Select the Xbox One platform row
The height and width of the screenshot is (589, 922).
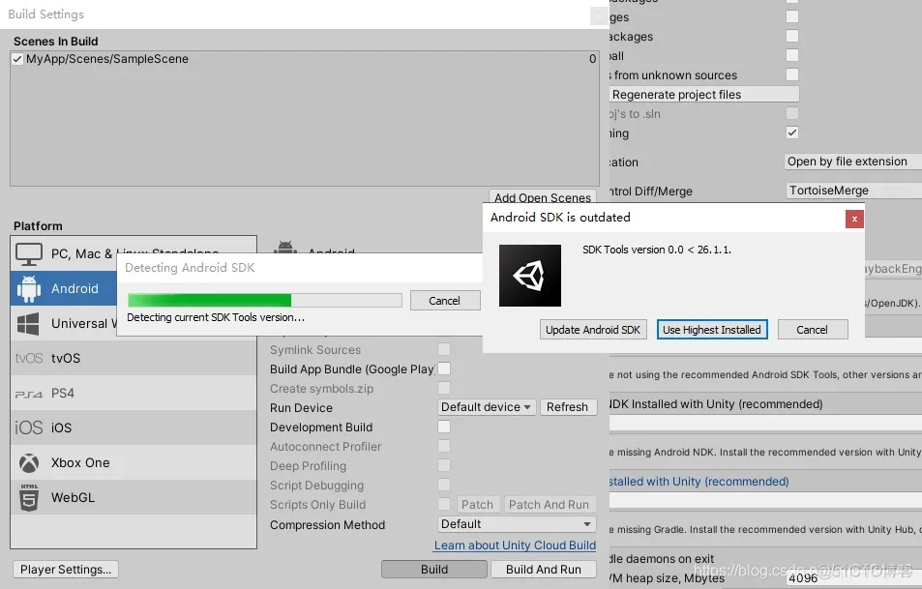(x=134, y=462)
